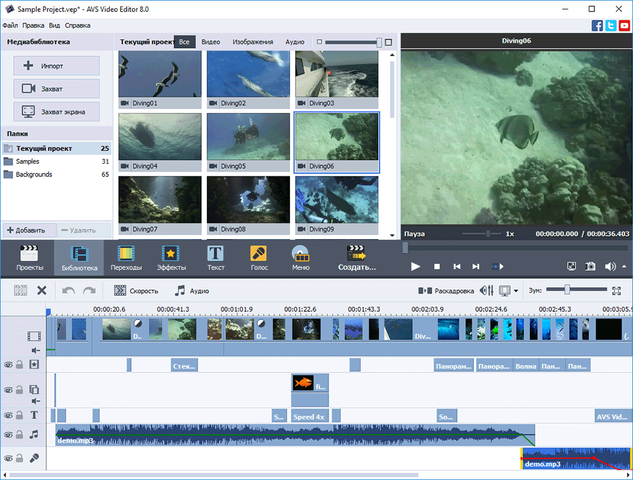Image resolution: width=633 pixels, height=480 pixels.
Task: Click the Импорт button
Action: (56, 65)
